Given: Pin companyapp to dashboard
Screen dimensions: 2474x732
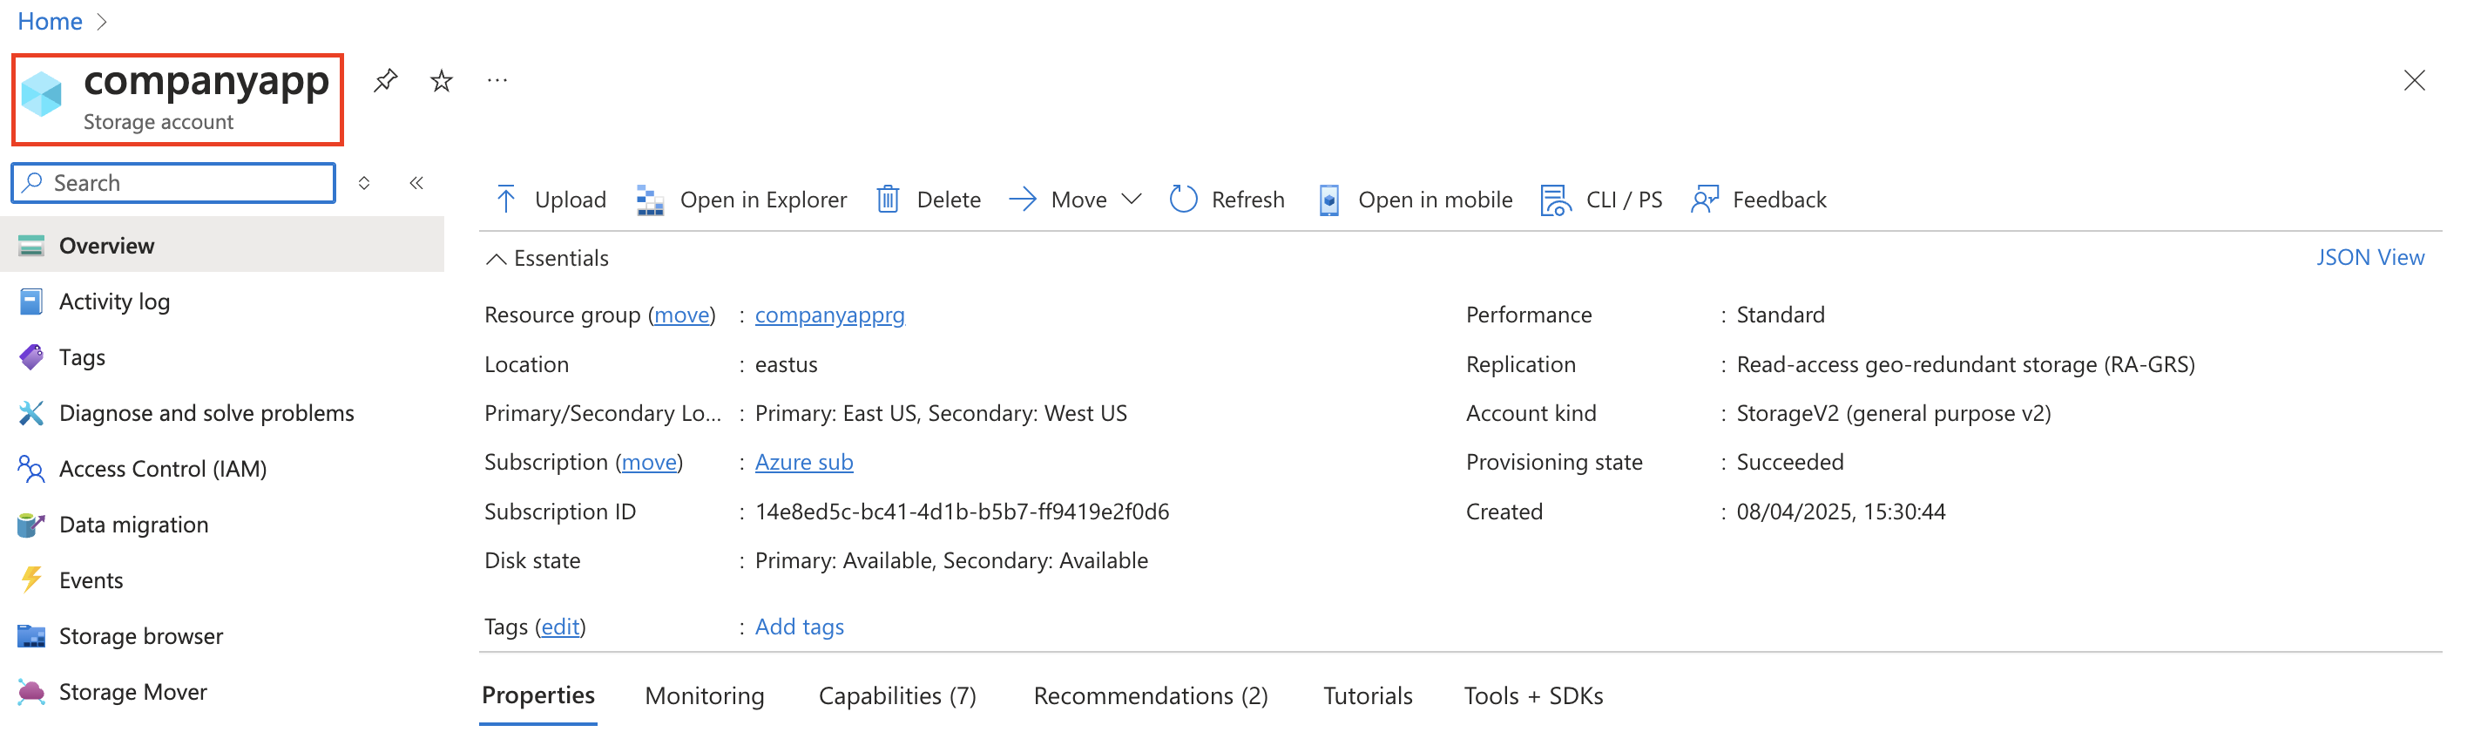Looking at the screenshot, I should tap(386, 81).
